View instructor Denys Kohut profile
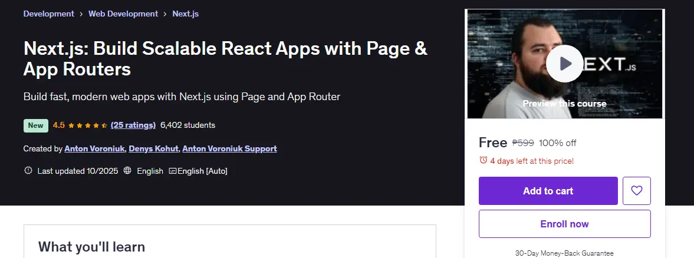Viewport: 694px width, 258px height. [x=153, y=148]
